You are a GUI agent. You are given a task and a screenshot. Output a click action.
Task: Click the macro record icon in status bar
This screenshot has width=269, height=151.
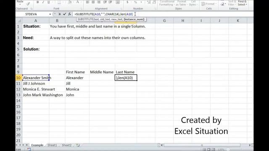[29, 149]
